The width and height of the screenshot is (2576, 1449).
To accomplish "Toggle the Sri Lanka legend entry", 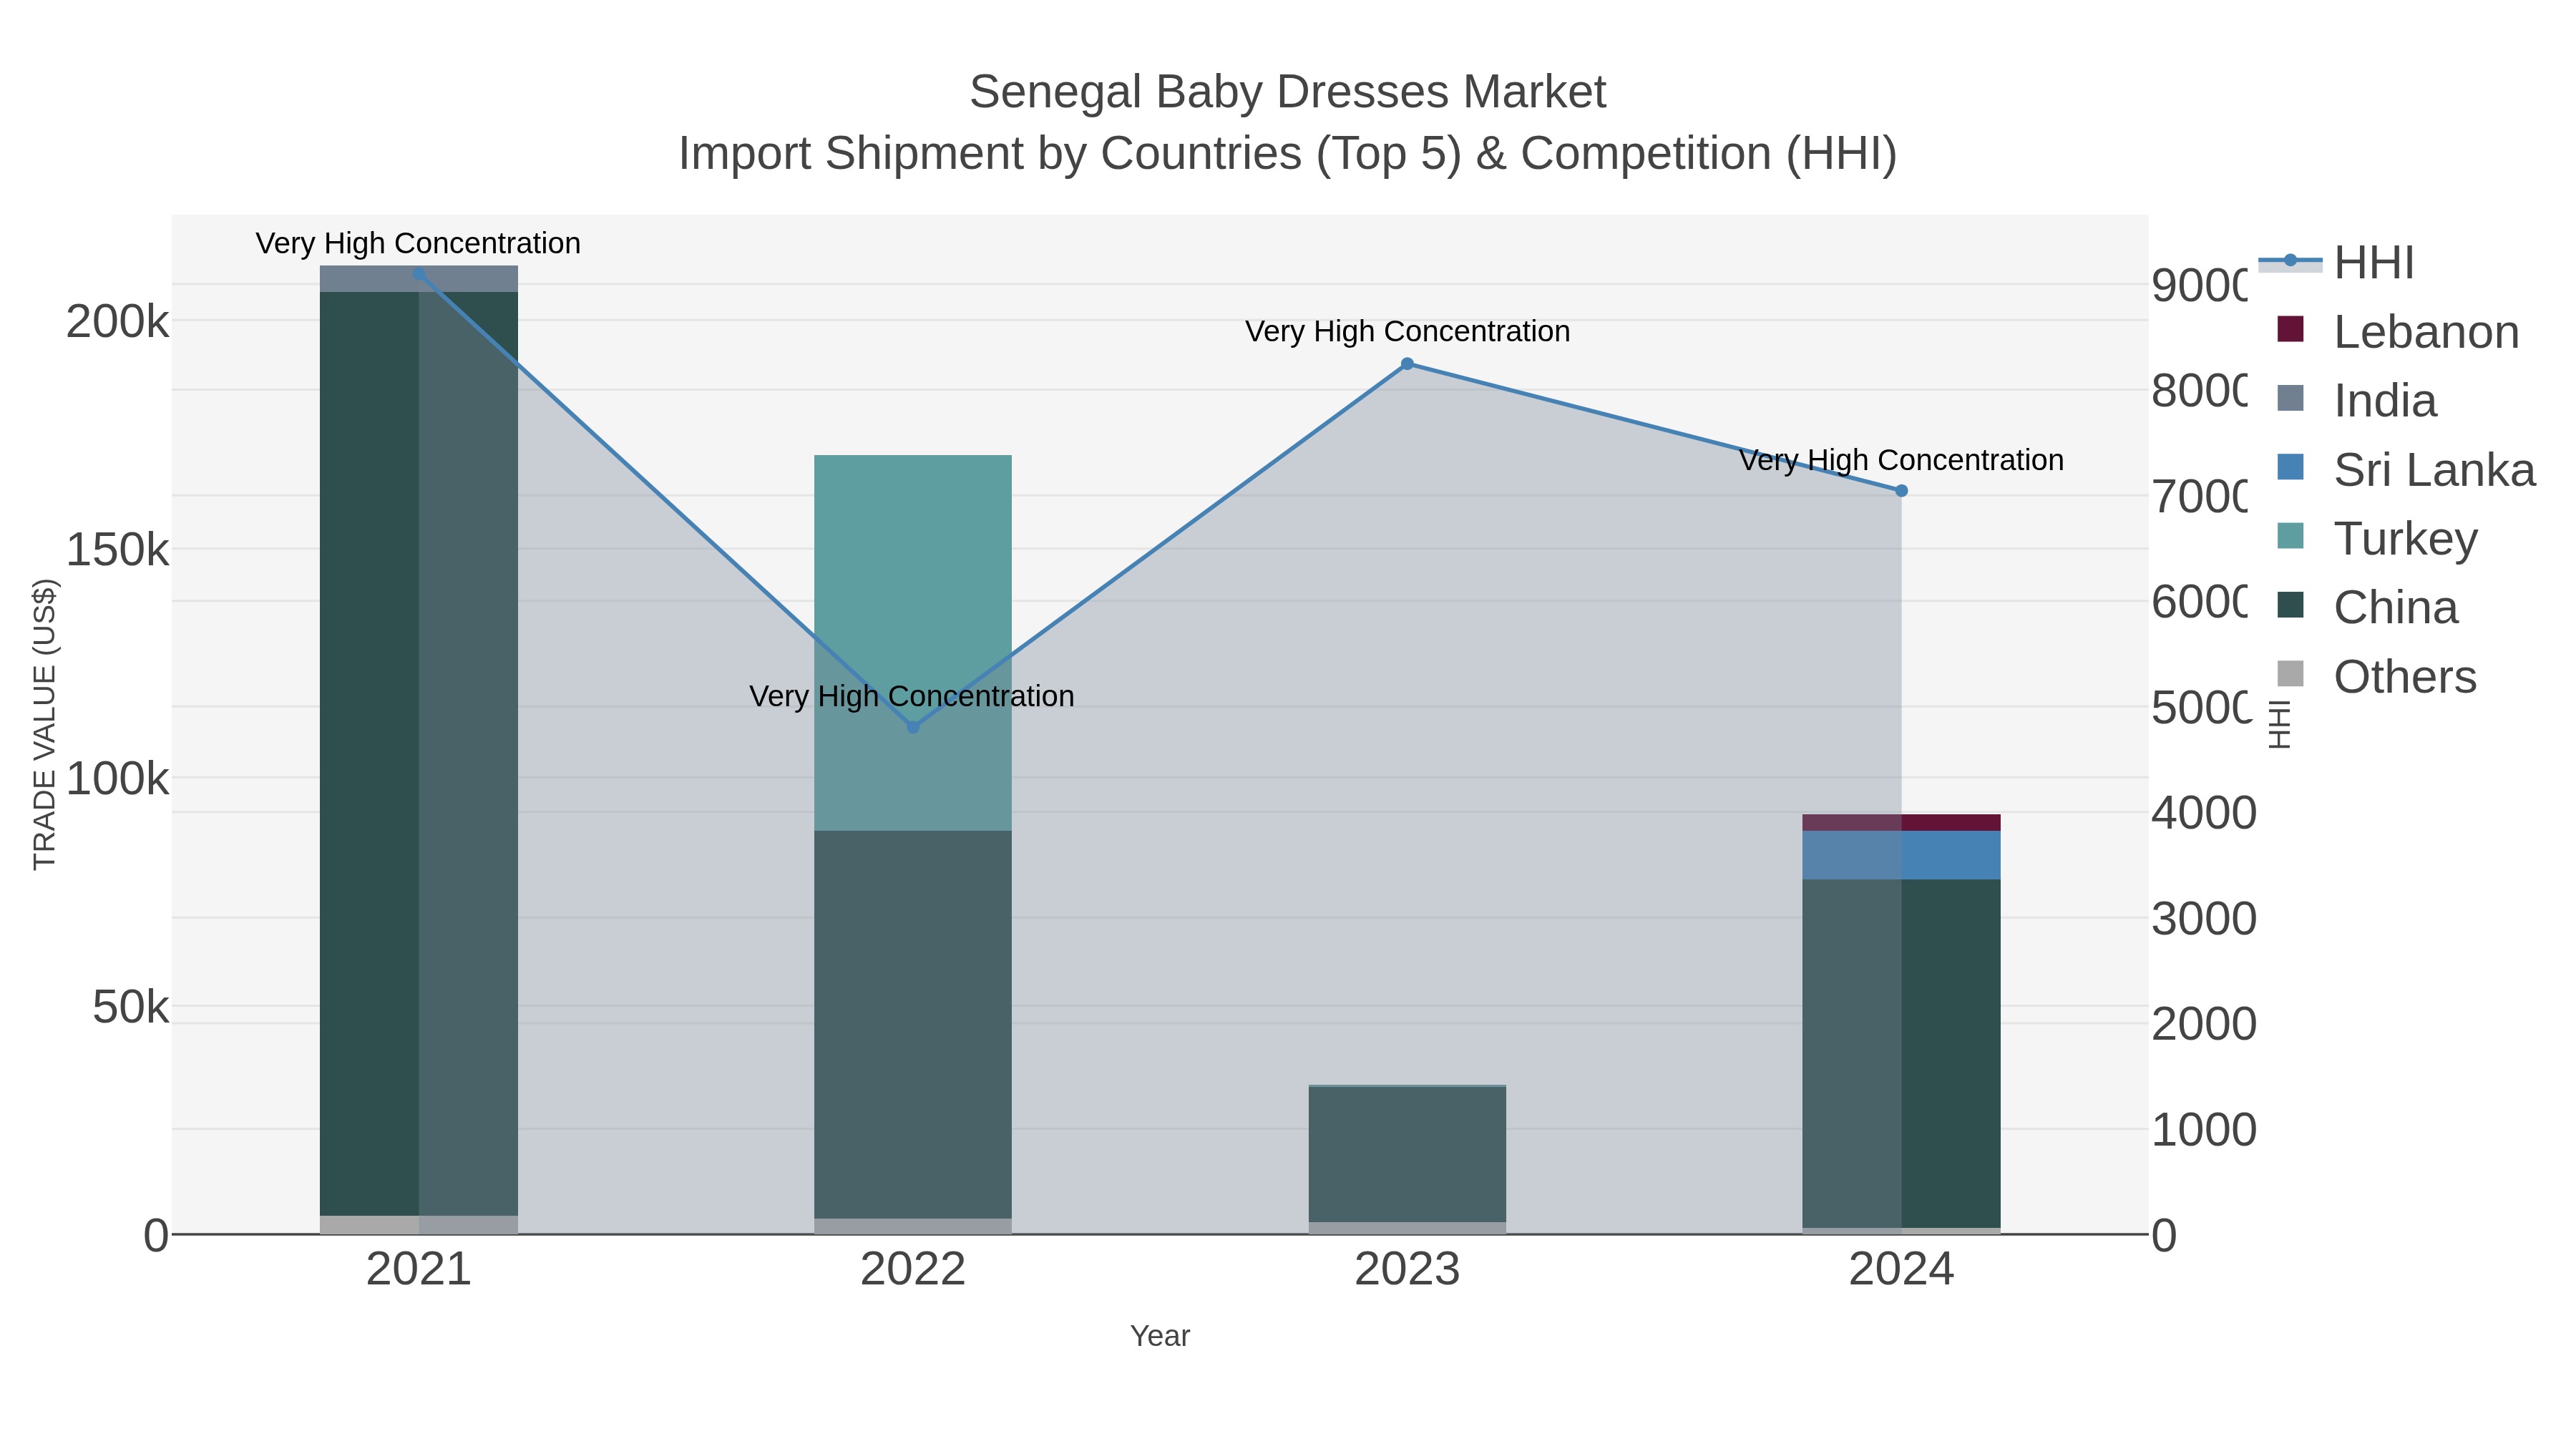I will [2406, 470].
